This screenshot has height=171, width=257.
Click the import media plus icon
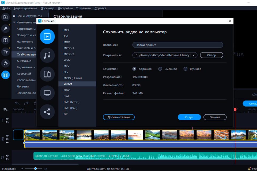(x=5, y=17)
